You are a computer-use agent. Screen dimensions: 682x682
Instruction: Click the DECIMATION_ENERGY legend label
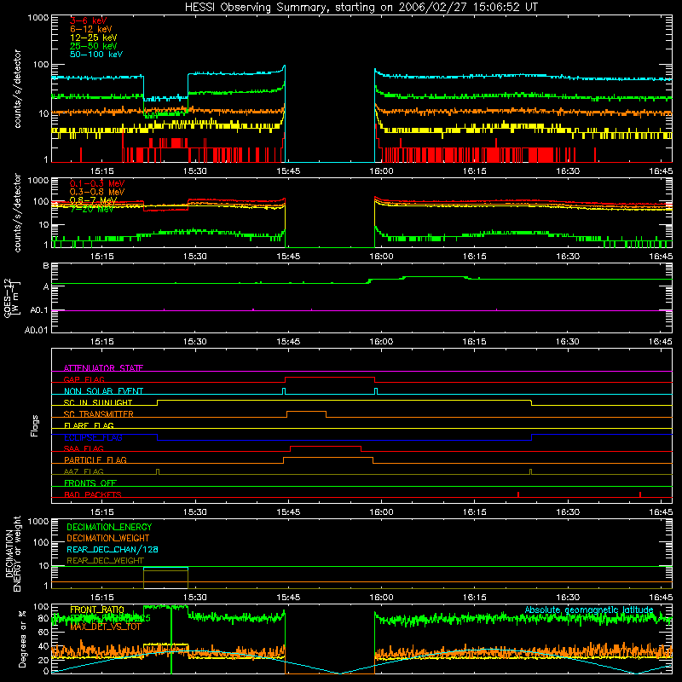(109, 527)
